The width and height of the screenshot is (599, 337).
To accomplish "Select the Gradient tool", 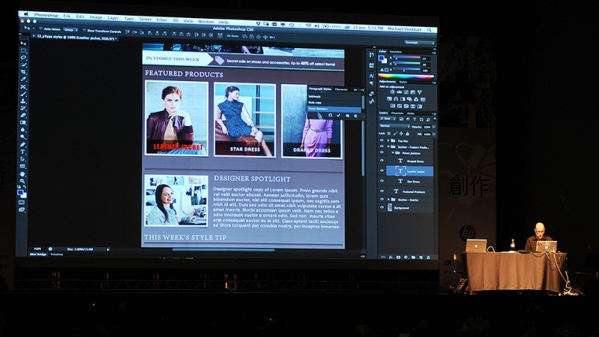I will click(24, 123).
